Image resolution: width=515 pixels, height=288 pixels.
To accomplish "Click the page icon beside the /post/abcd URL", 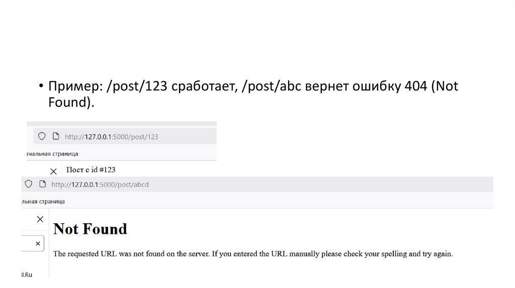I will click(43, 184).
